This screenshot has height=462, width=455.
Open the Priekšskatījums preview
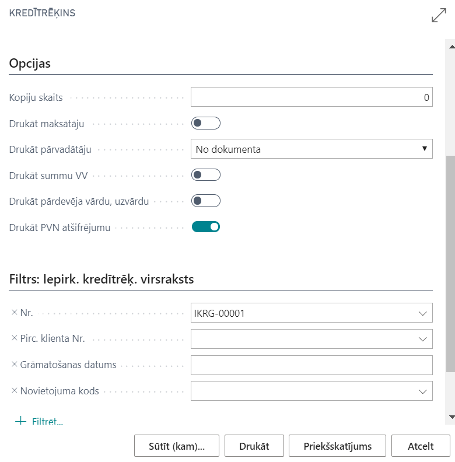pos(337,446)
